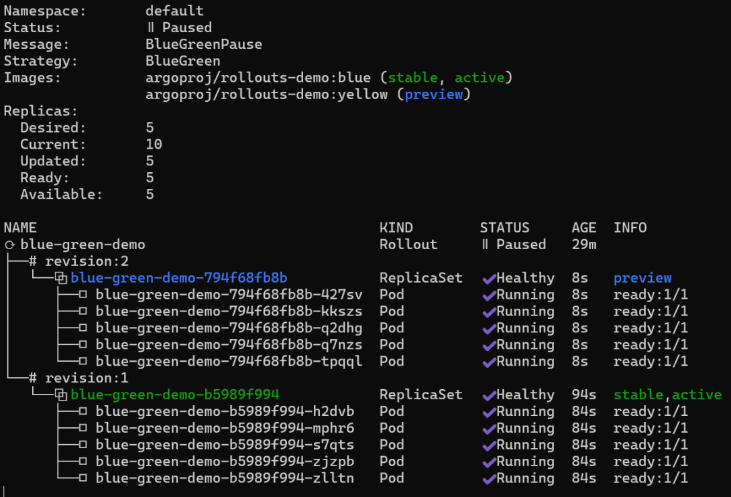
Task: Click the ReplicaSet icon beside blue-green-demo-b5989f994
Action: point(61,395)
